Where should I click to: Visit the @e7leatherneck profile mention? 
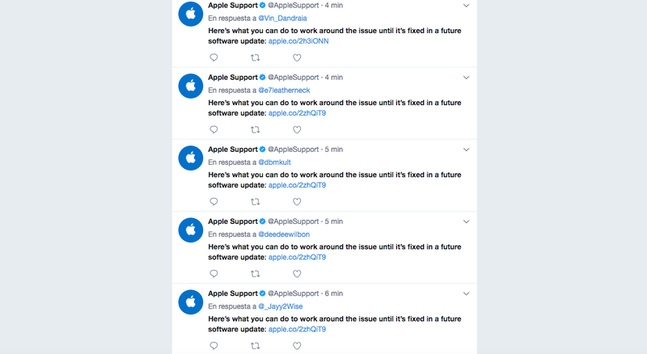coord(284,90)
